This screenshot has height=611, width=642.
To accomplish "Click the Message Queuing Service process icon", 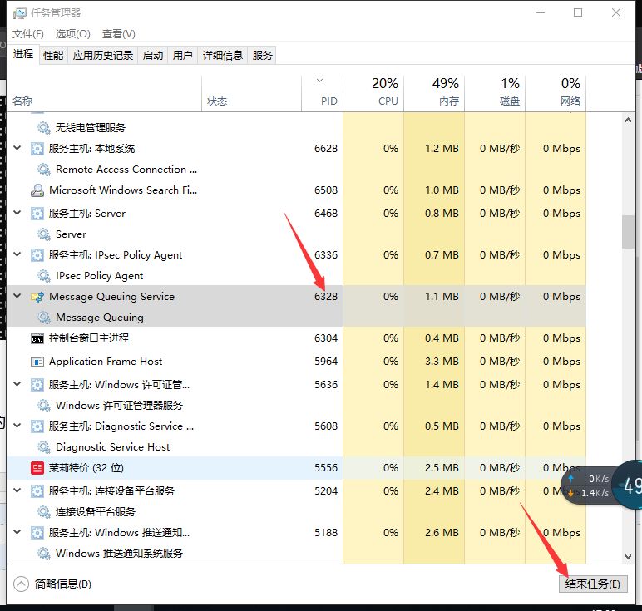I will coord(37,297).
